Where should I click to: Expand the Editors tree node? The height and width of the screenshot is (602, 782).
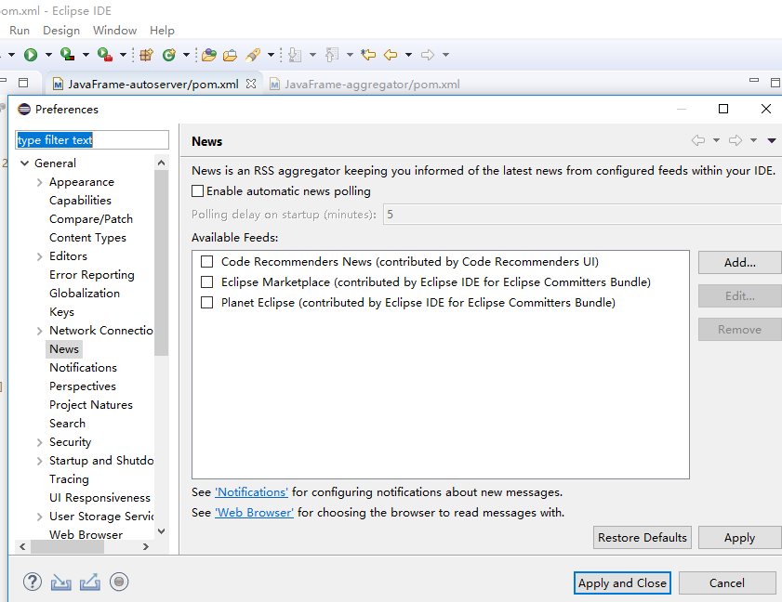(39, 256)
